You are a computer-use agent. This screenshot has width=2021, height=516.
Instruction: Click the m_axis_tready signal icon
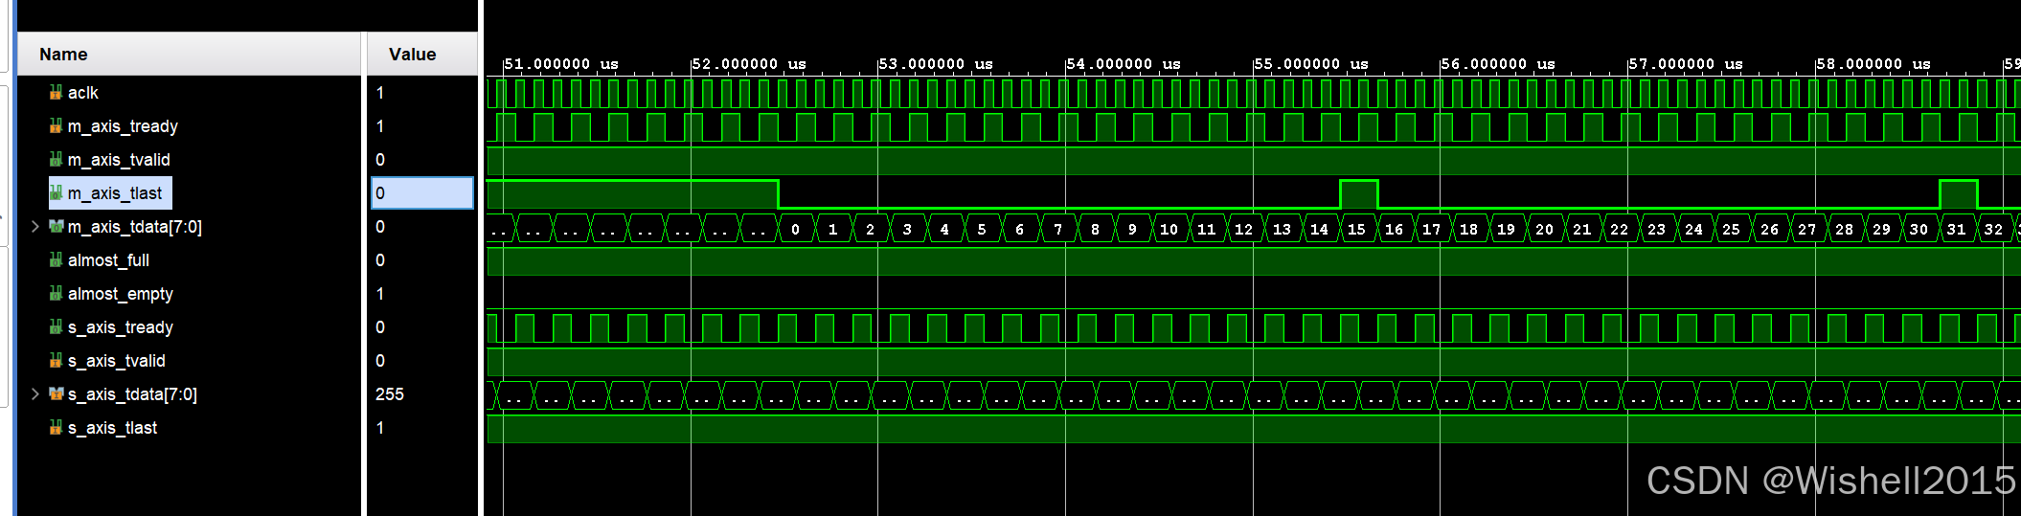pyautogui.click(x=56, y=126)
